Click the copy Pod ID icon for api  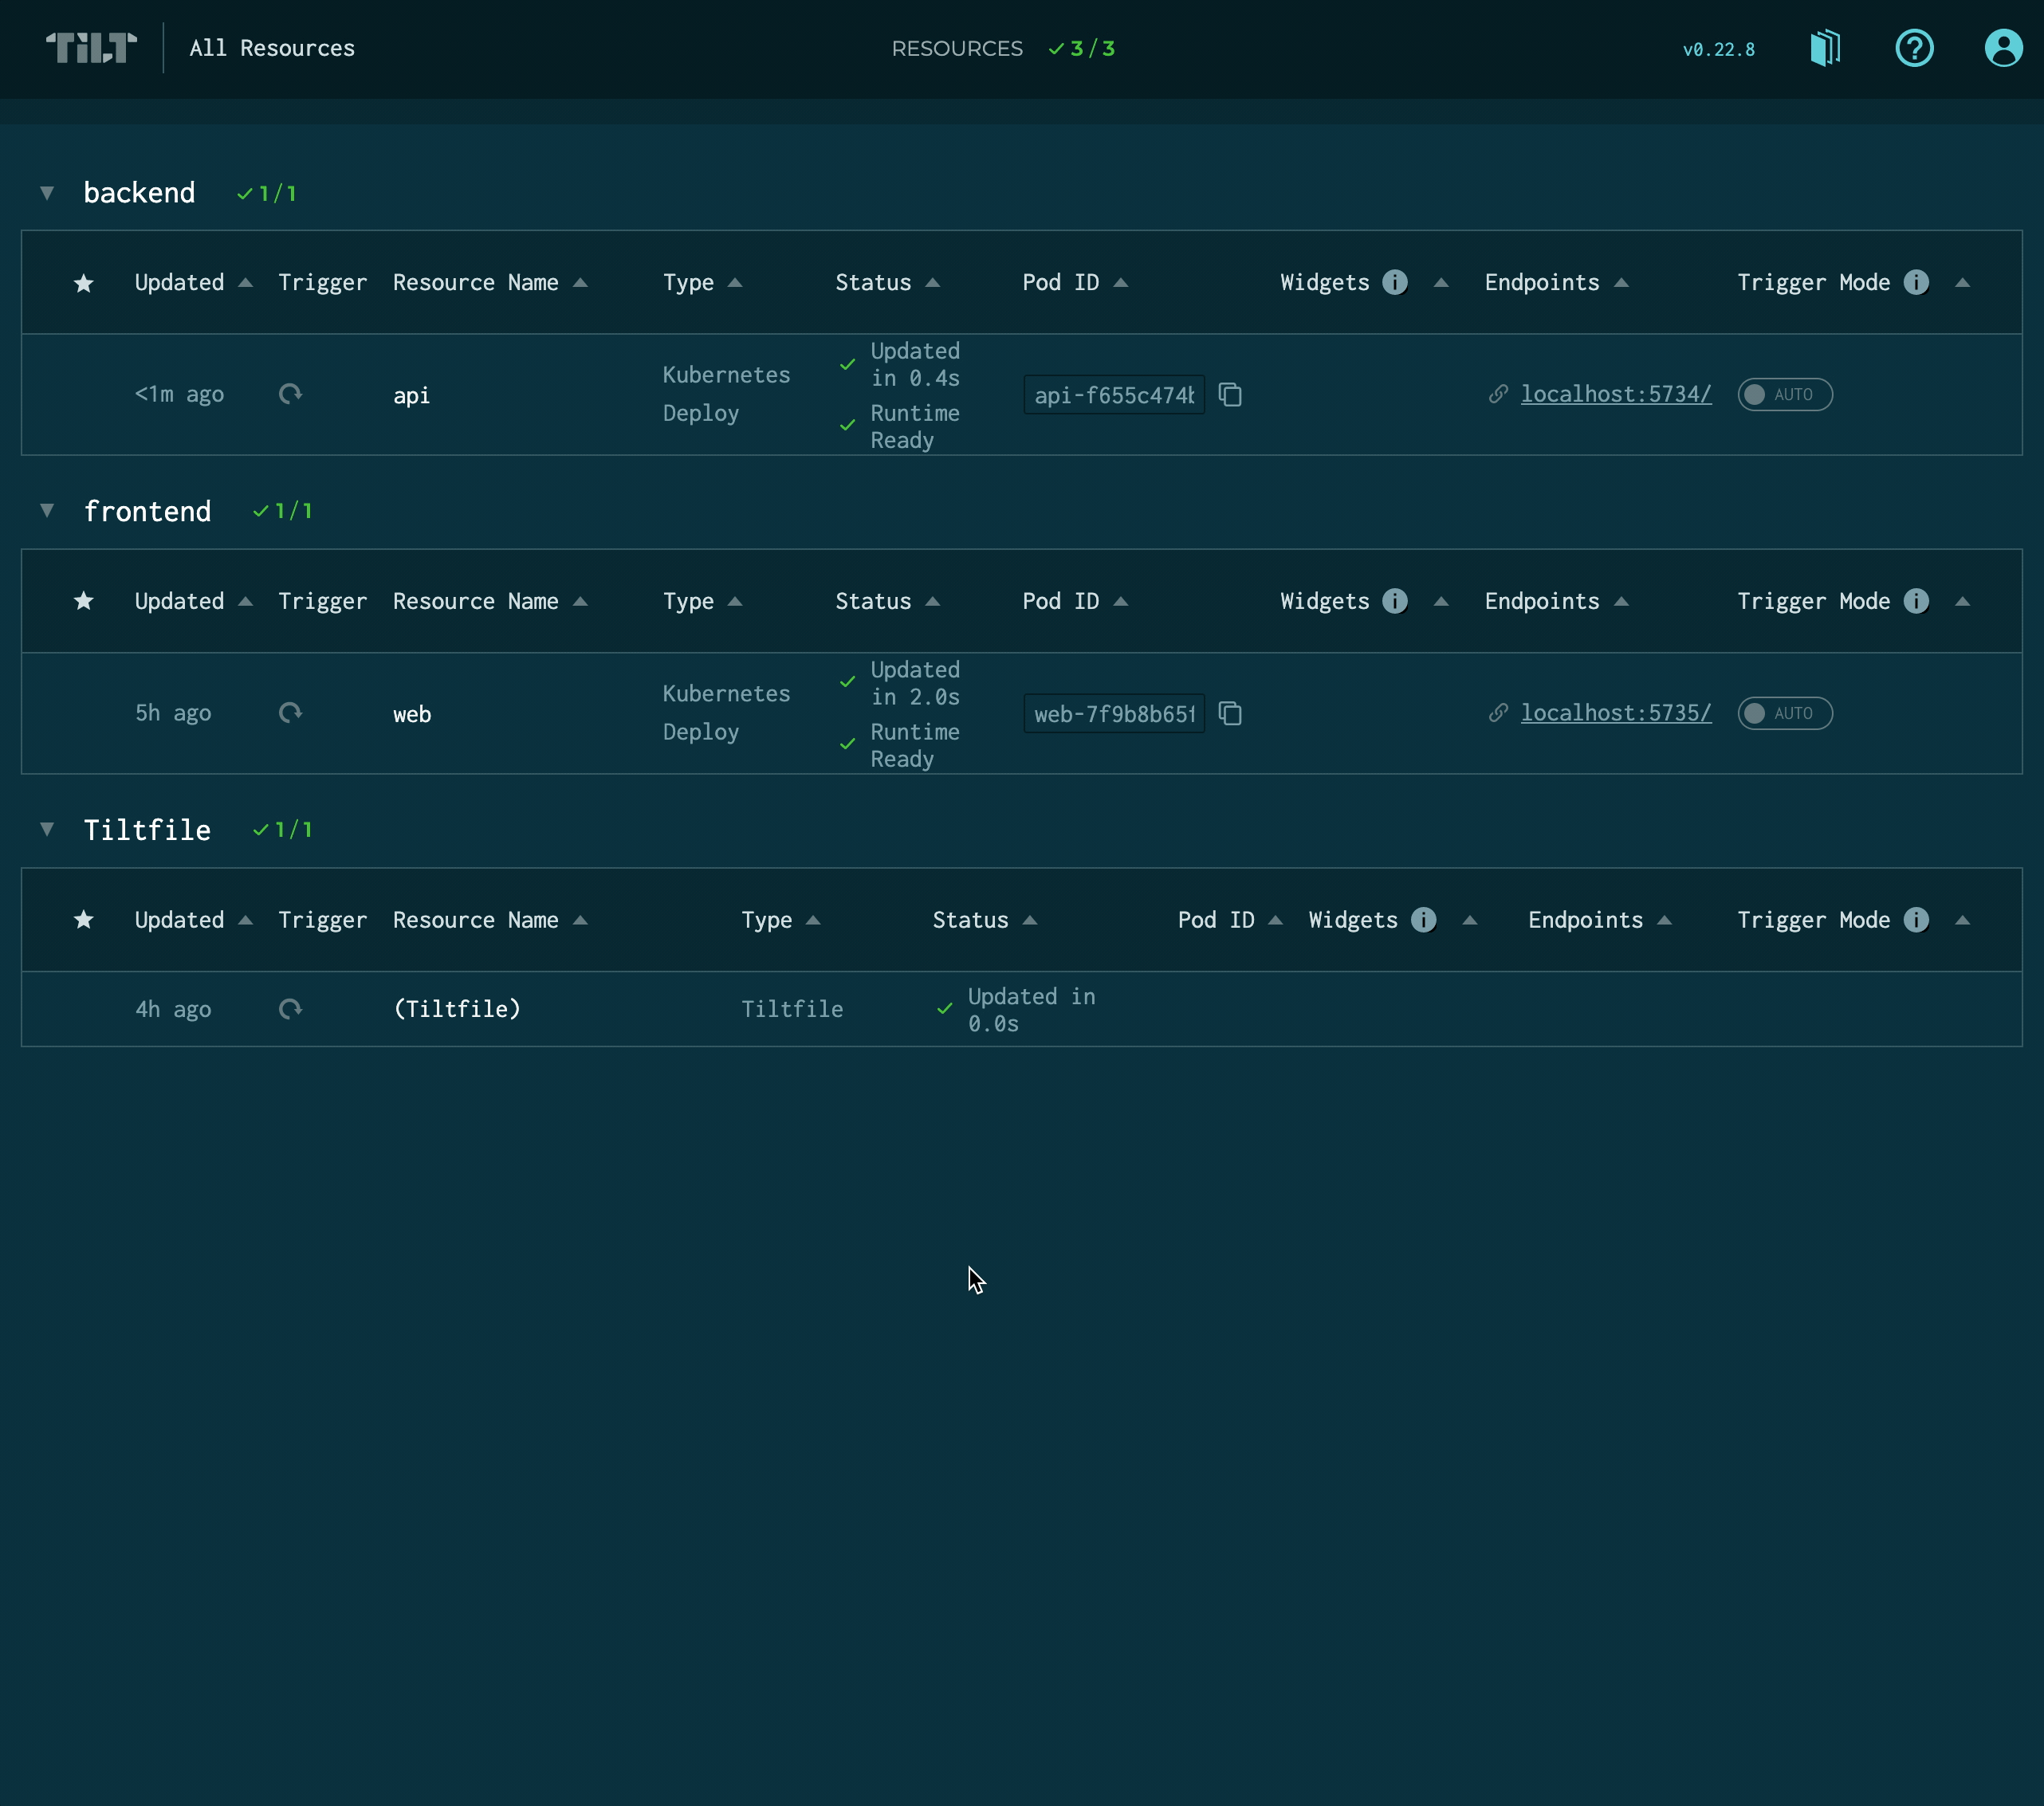point(1233,394)
